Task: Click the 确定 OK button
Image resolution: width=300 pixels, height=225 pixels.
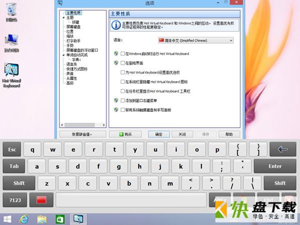Action: (x=159, y=134)
